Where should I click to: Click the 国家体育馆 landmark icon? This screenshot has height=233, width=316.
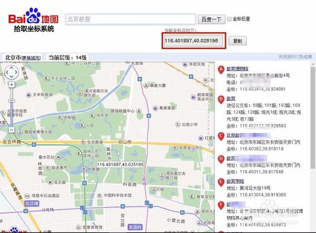(x=78, y=227)
